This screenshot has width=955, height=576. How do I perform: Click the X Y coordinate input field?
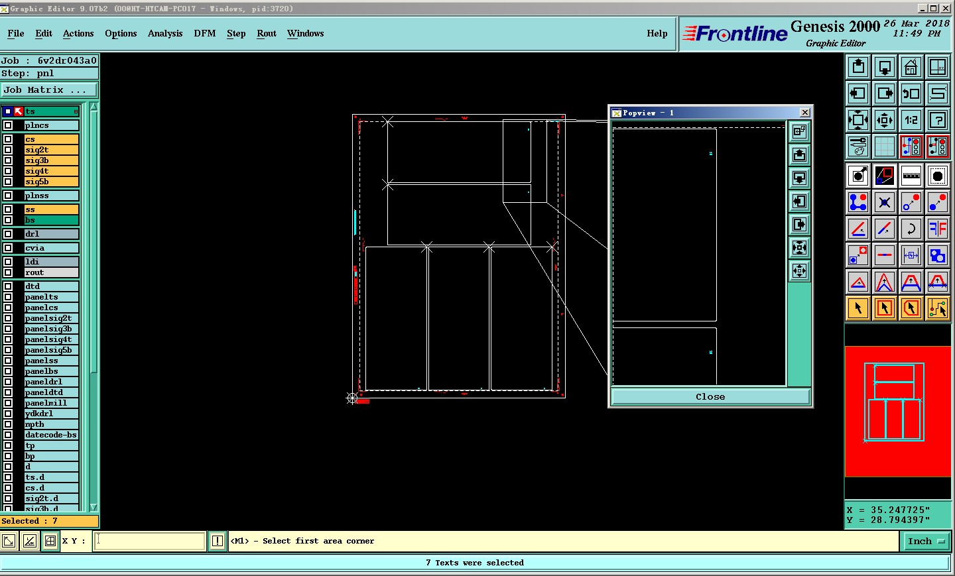(x=150, y=541)
